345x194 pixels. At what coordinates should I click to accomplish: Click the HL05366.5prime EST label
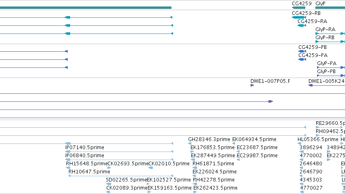point(318,139)
